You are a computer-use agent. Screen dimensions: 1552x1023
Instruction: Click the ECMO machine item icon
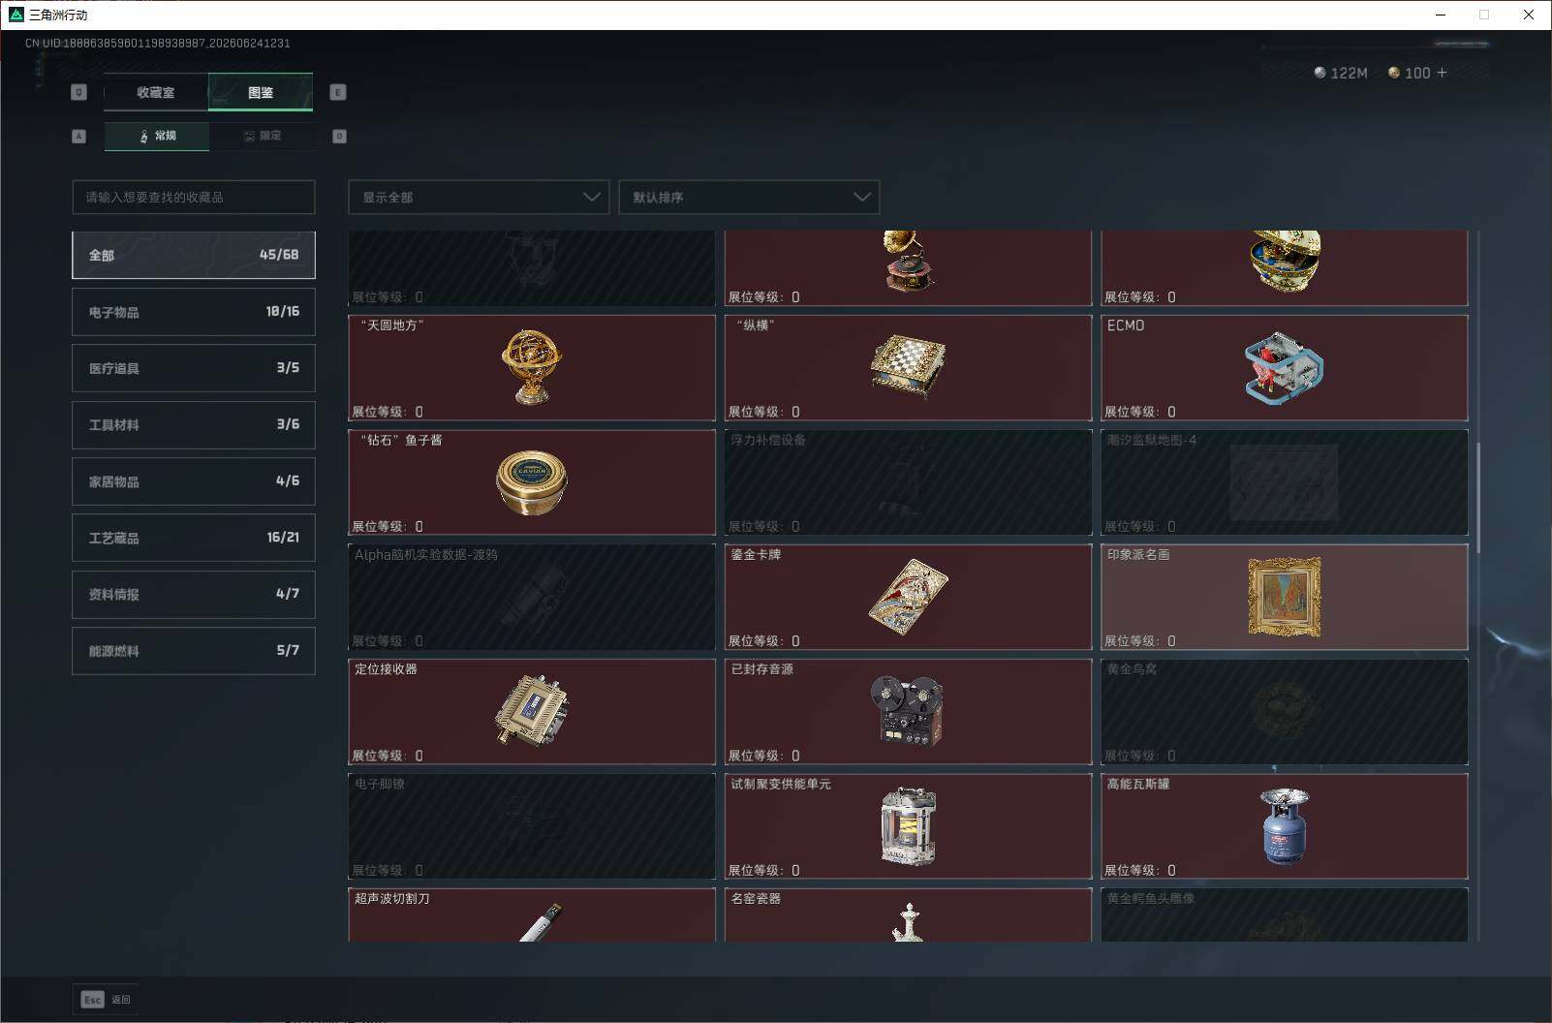(x=1283, y=368)
